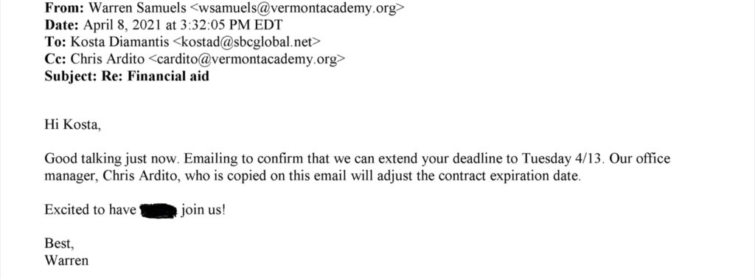Click sender email wsamuels@vermontacademy.org
755x279 pixels.
295,8
